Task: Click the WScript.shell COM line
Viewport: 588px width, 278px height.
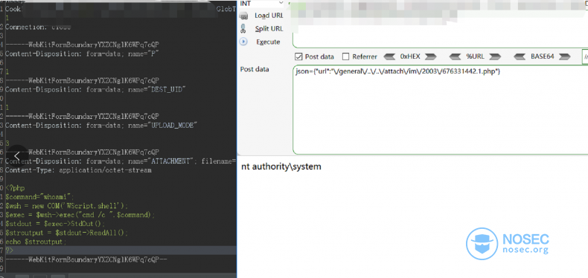Action: 67,206
